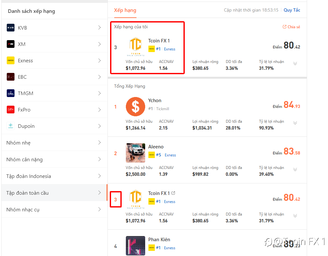Click the FxPro broker logo icon

click(11, 110)
